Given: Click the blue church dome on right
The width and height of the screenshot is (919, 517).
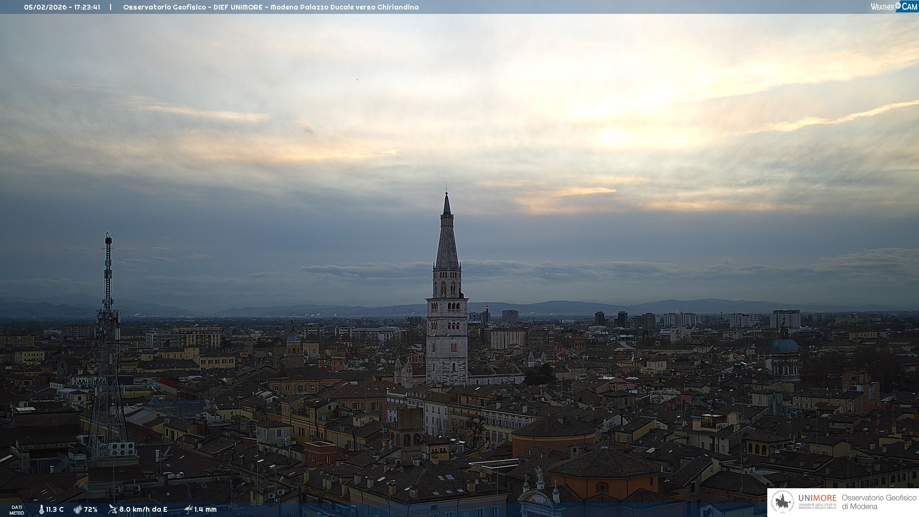Looking at the screenshot, I should (785, 345).
